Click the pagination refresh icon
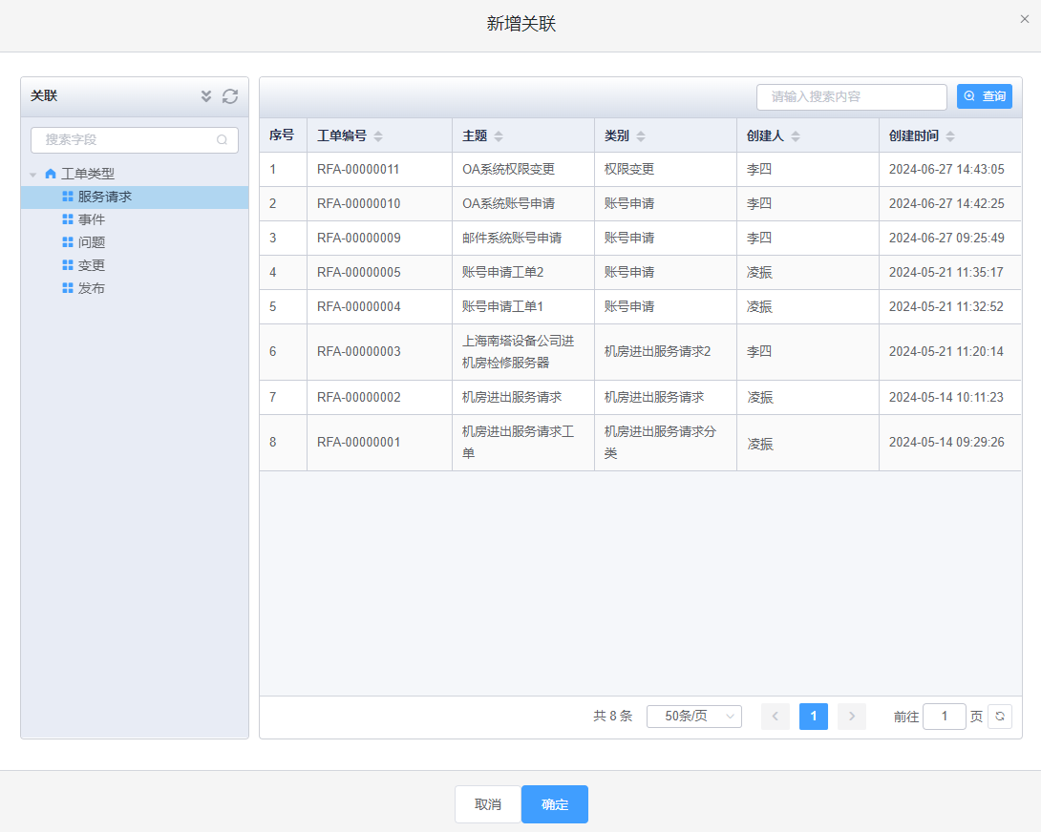The image size is (1041, 832). (1000, 717)
